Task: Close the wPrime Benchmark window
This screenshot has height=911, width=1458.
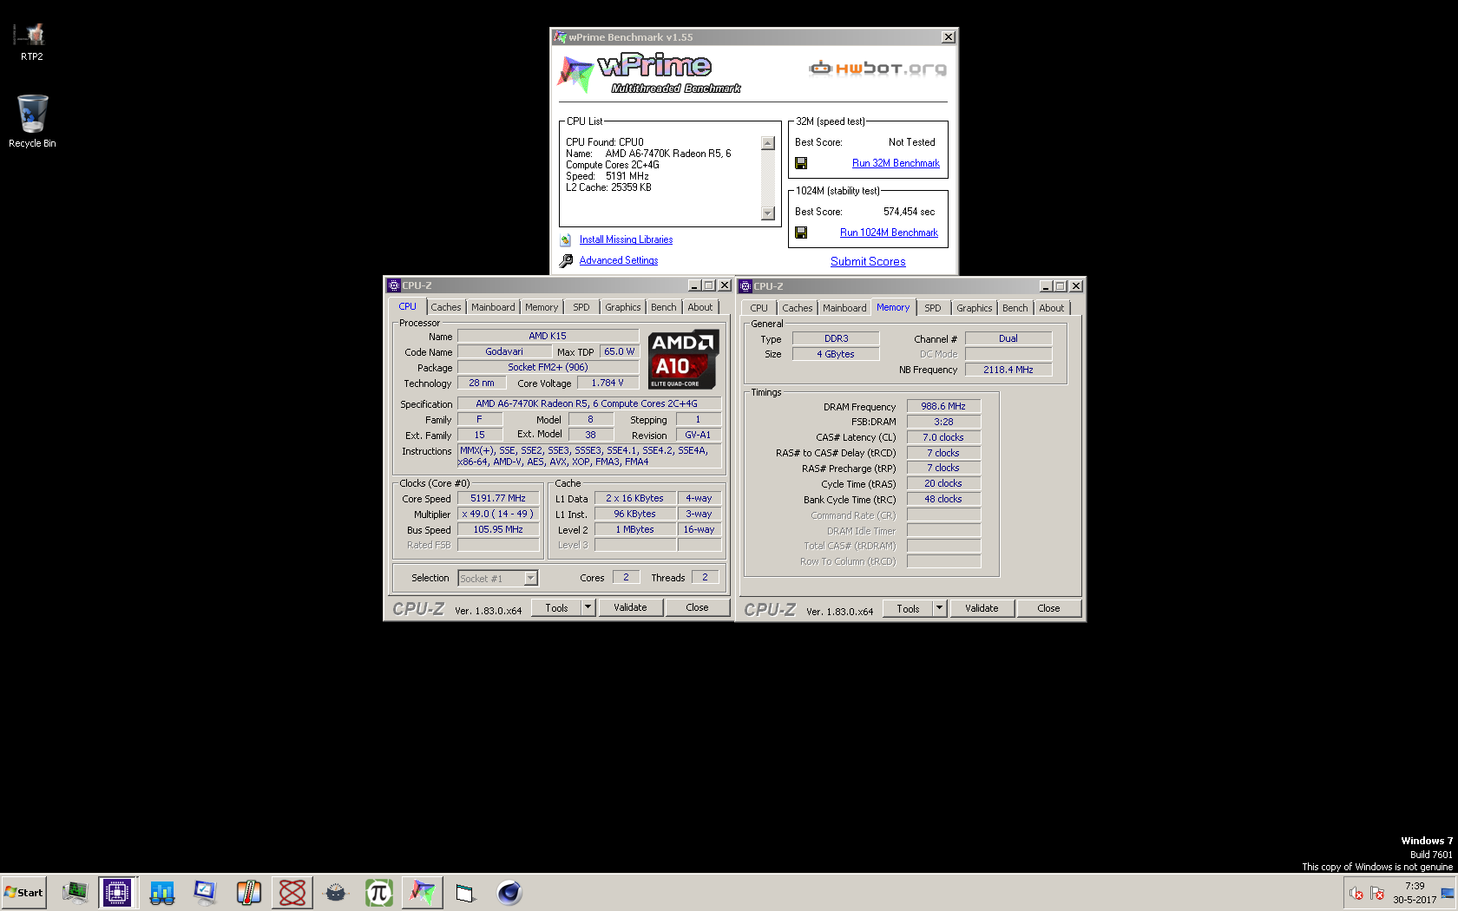Action: pos(949,37)
